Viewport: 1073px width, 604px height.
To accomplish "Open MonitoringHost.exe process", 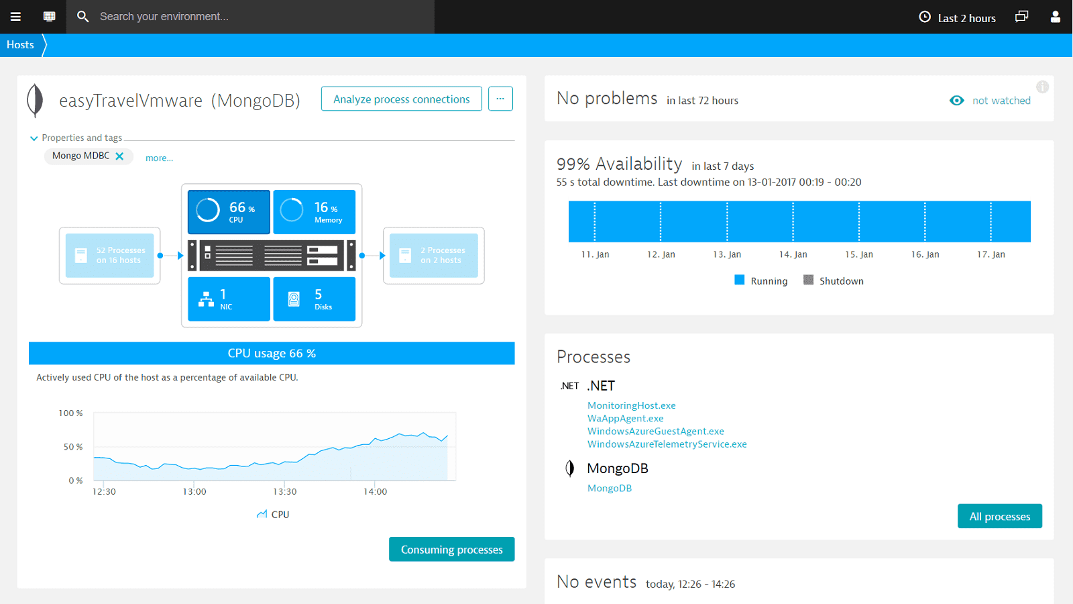I will pos(632,405).
